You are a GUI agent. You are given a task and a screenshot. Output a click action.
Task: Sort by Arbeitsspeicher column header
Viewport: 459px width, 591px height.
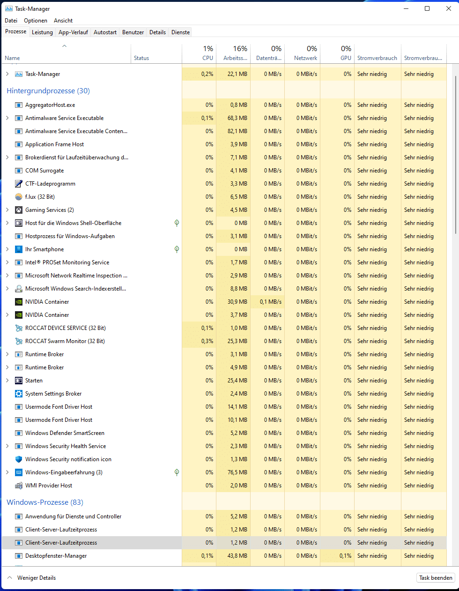(x=234, y=53)
